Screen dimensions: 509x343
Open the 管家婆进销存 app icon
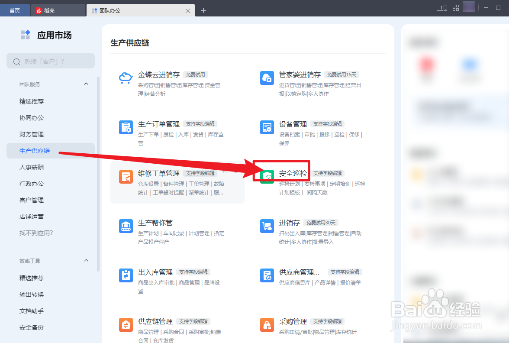267,78
